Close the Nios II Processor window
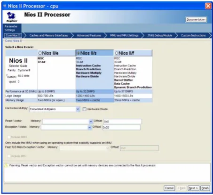The height and width of the screenshot is (195, 213). tap(208, 6)
